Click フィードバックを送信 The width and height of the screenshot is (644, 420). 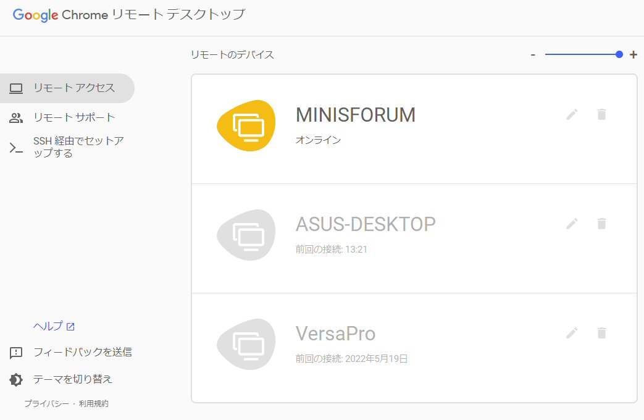coord(83,352)
